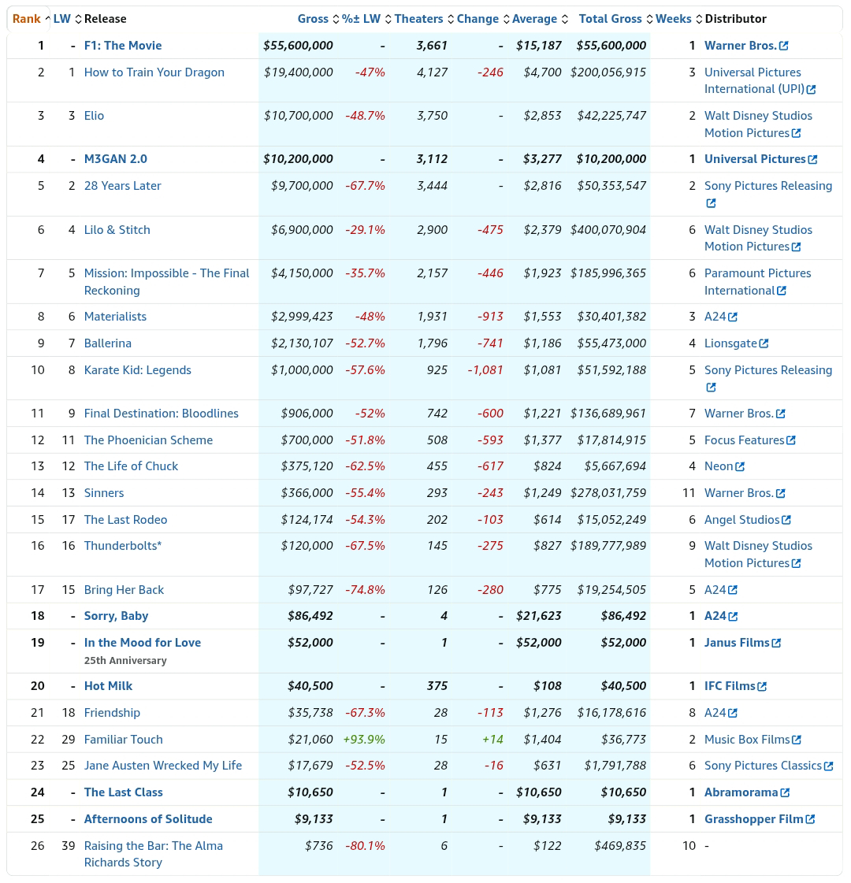Click external link icon in Lilo & Stitch distributor cell
The image size is (851, 883).
(797, 247)
